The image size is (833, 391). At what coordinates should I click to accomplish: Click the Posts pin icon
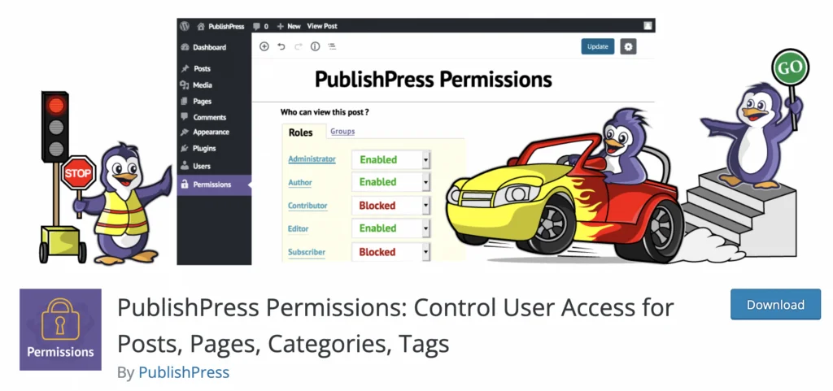click(185, 68)
